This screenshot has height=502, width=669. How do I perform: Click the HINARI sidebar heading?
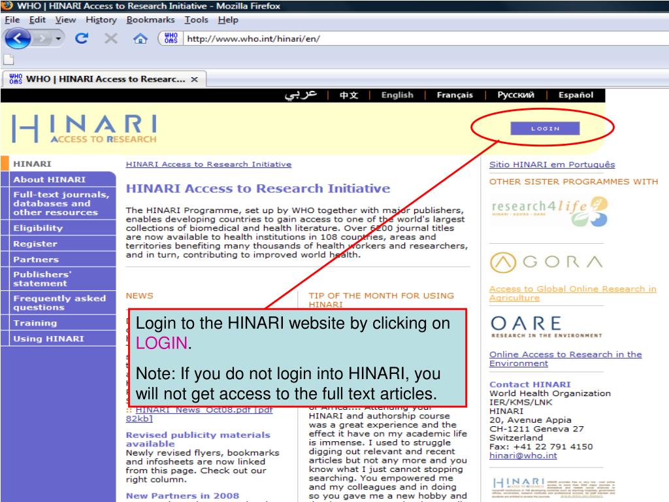(x=32, y=164)
